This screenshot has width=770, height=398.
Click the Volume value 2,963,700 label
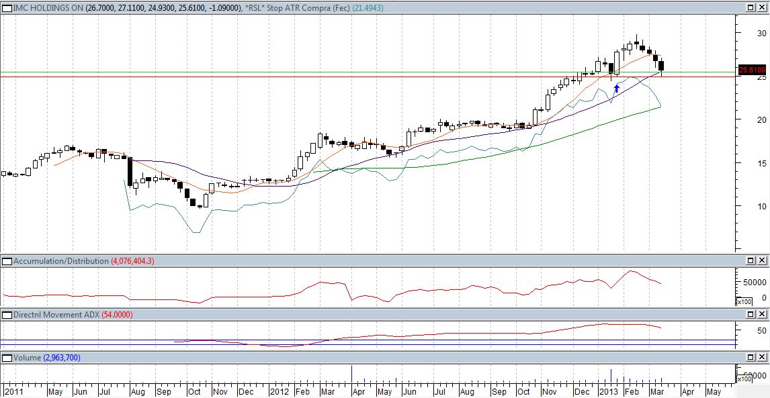point(62,358)
